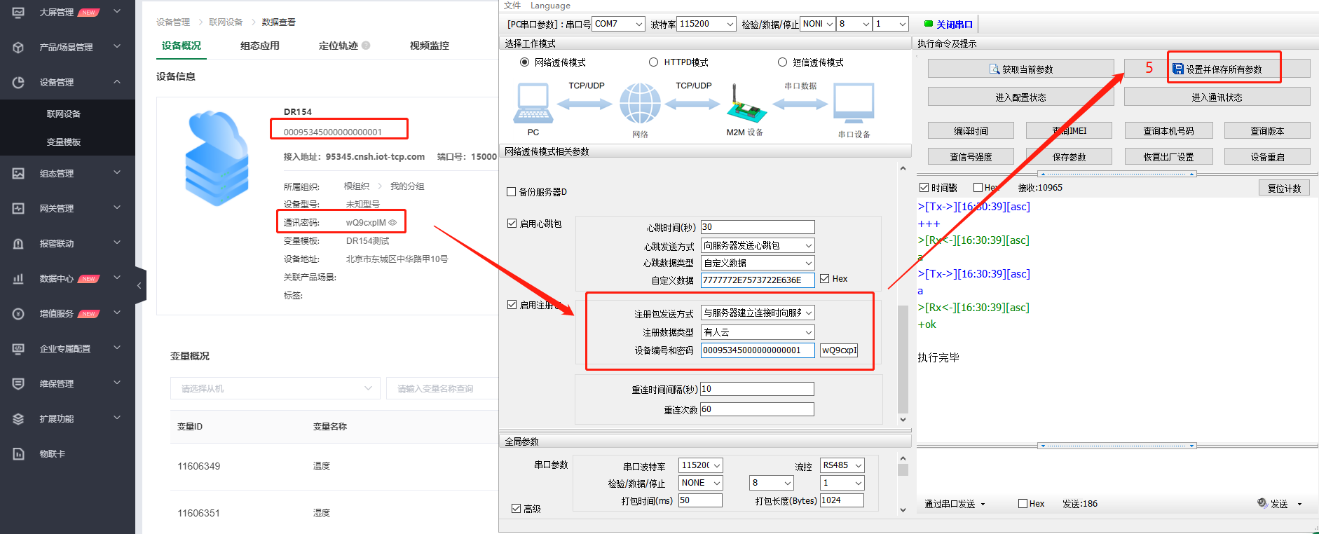Viewport: 1319px width, 534px height.
Task: Toggle the eye icon beside 通讯密码
Action: 393,223
